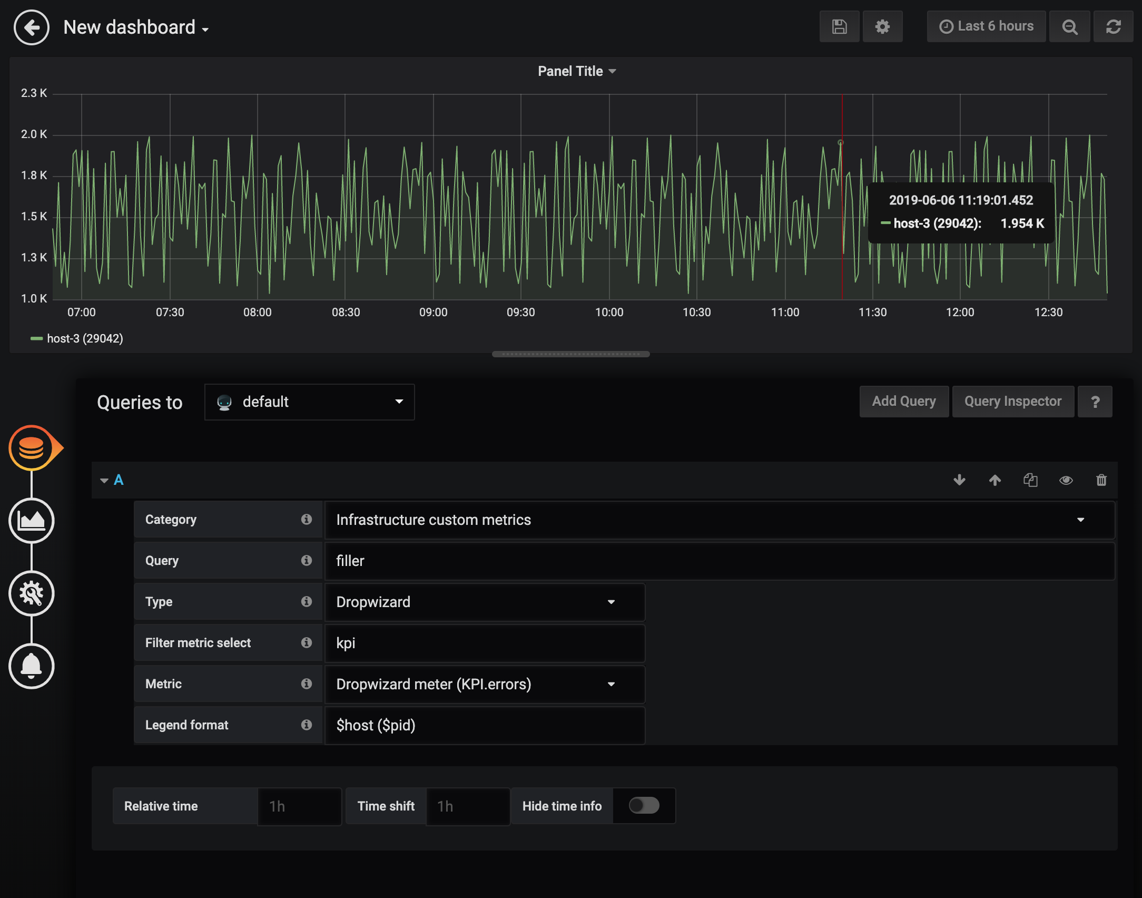Delete query A with trash icon
Screen dimensions: 1142x898
[x=1101, y=480]
